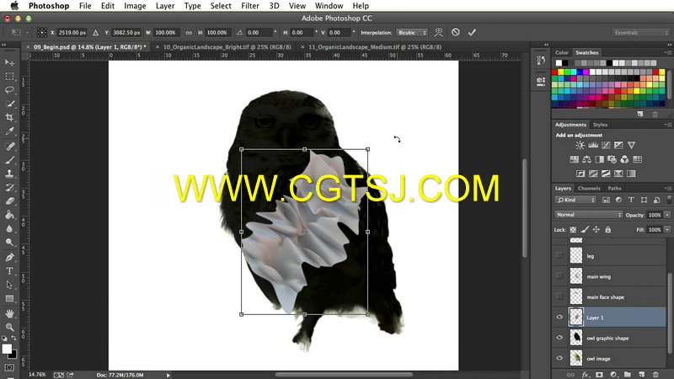Select the Horizontal Type tool
Viewport: 674px width, 379px height.
pos(9,271)
